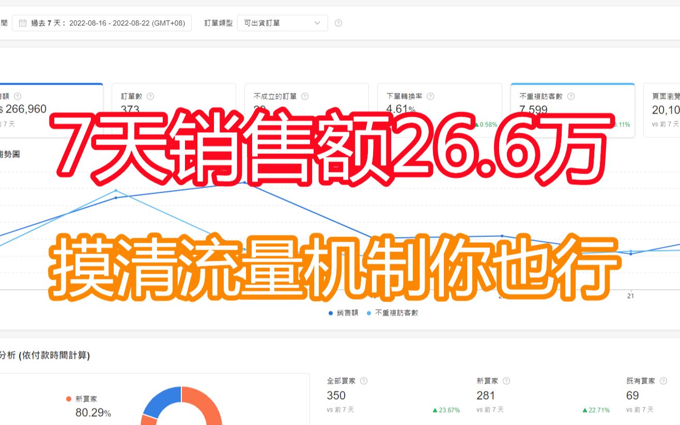Screen dimensions: 680x425
Task: Click help icon beside 不成立的訂單 label
Action: [x=305, y=96]
